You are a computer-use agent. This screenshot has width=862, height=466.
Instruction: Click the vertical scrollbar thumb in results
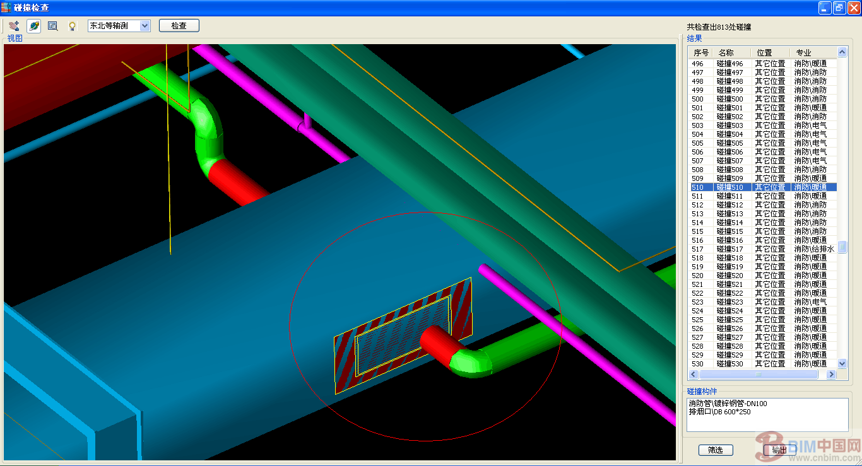click(x=842, y=248)
